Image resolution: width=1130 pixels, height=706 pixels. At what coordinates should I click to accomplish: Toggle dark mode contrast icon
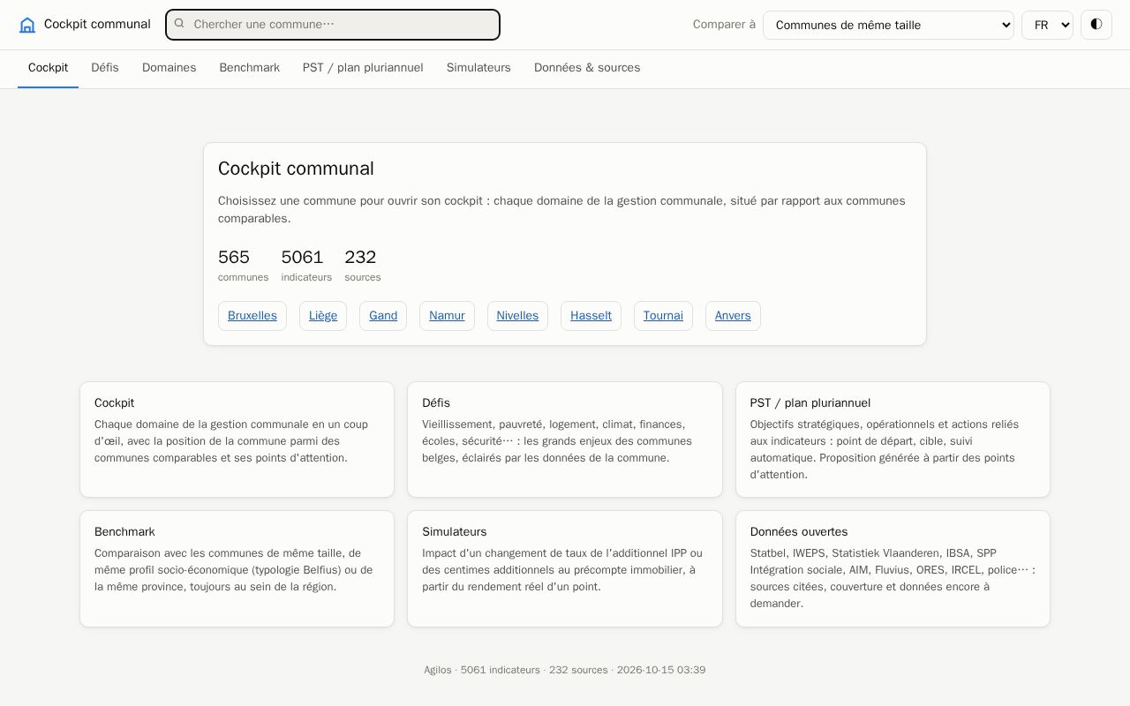pyautogui.click(x=1096, y=25)
